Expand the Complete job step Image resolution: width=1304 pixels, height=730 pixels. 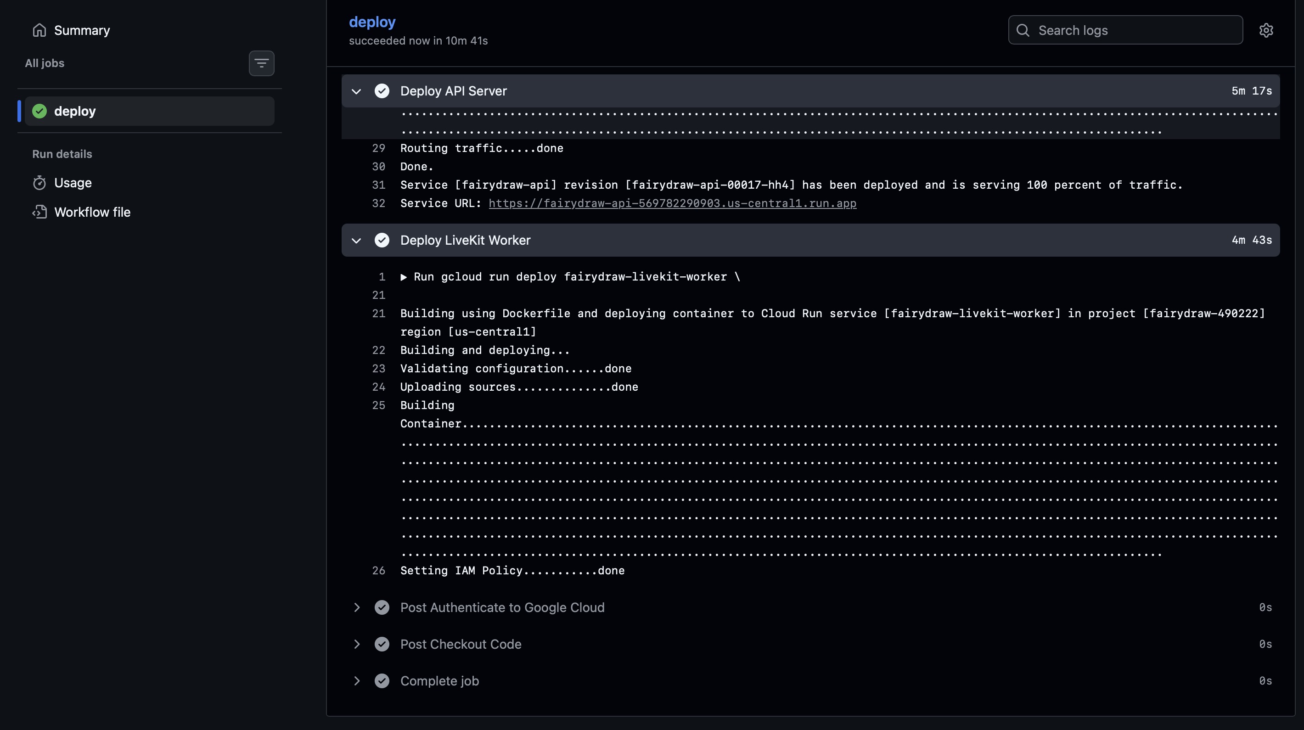356,681
